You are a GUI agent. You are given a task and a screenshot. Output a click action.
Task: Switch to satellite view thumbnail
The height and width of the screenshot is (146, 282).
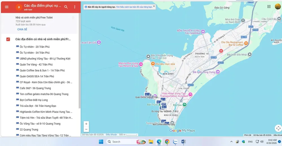click(277, 128)
